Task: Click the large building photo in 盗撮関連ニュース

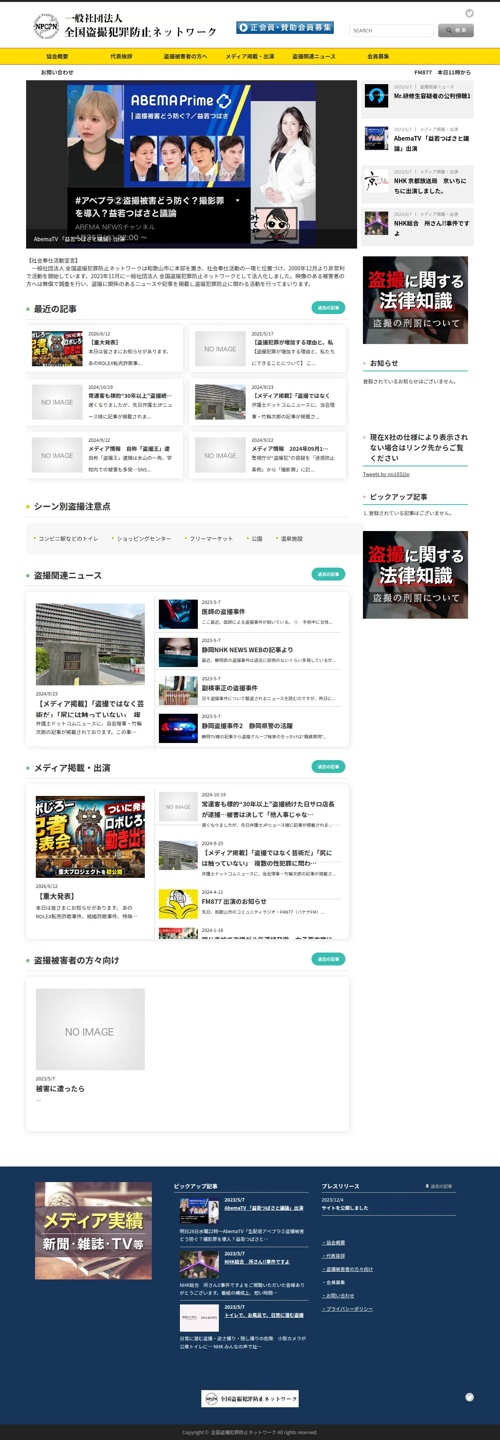Action: [90, 644]
